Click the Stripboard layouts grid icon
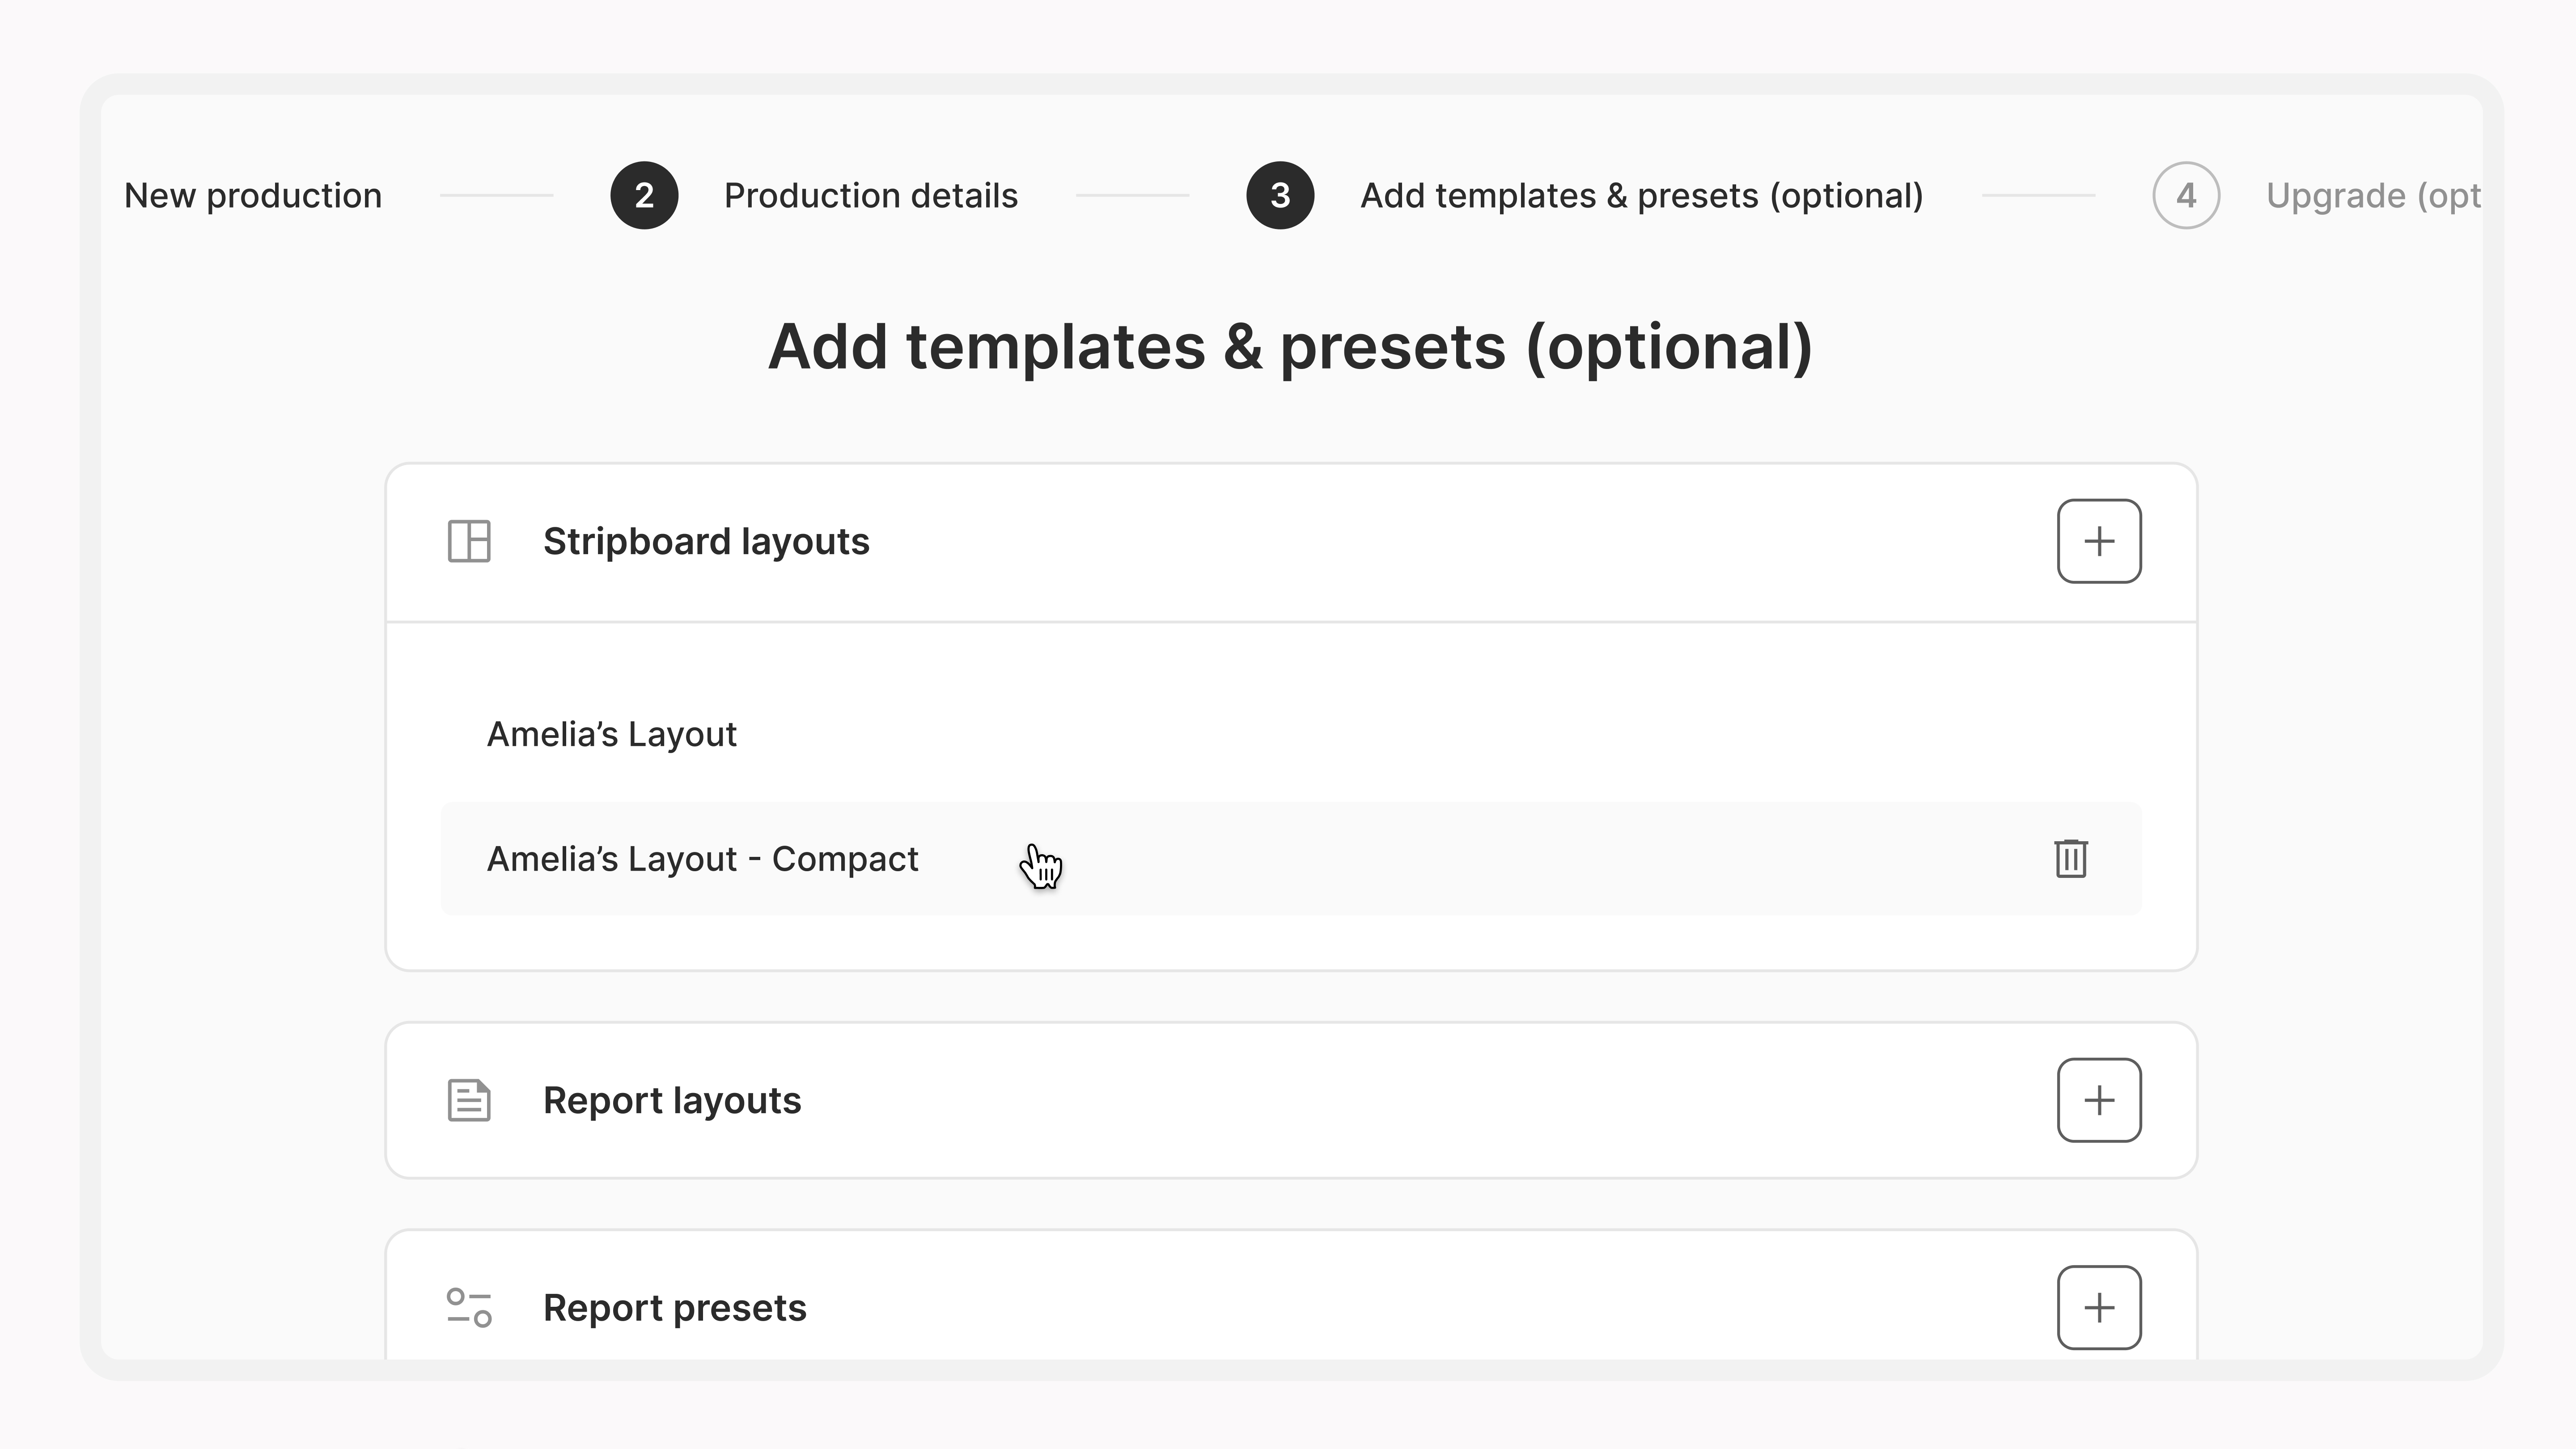The height and width of the screenshot is (1449, 2576). tap(469, 541)
